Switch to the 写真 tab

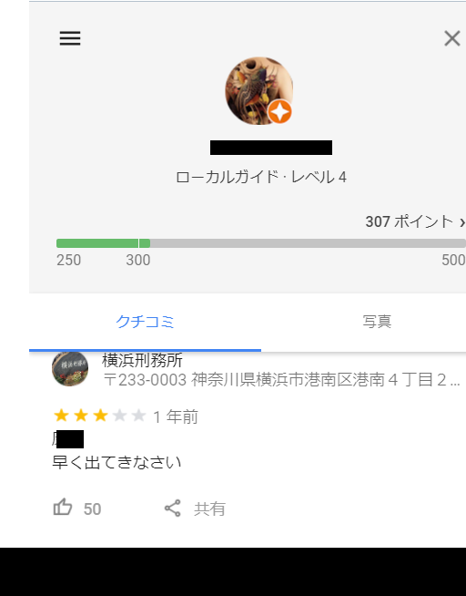pos(377,322)
